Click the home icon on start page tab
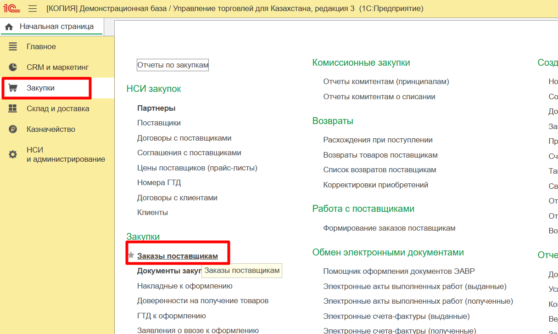 tap(9, 27)
